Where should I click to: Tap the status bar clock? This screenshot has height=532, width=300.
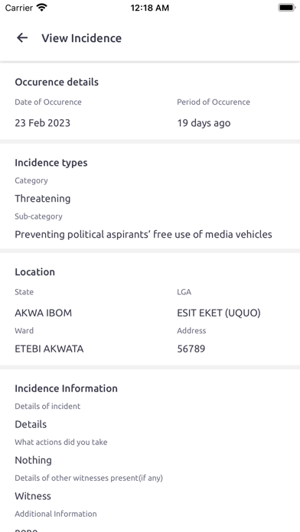(x=150, y=8)
